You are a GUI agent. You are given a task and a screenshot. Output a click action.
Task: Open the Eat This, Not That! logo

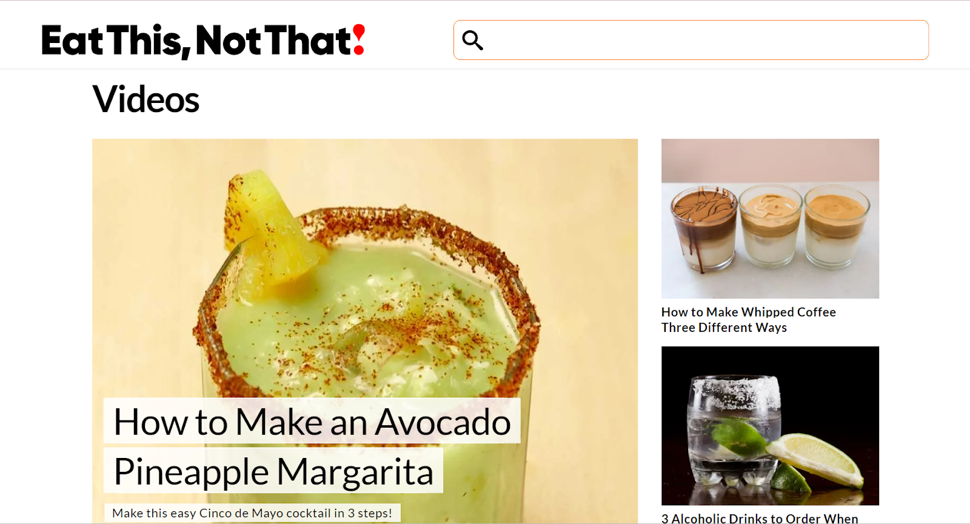(203, 41)
